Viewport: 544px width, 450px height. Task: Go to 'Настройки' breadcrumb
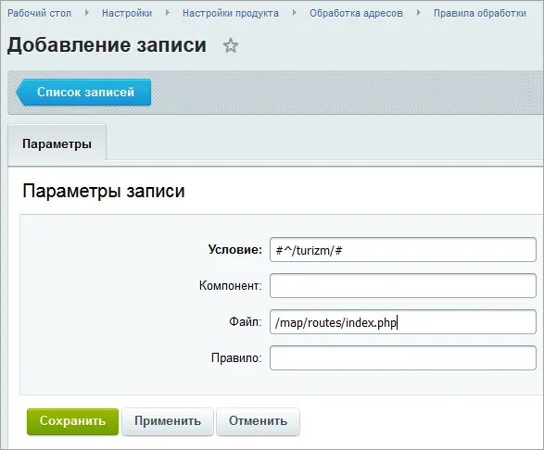[x=127, y=13]
